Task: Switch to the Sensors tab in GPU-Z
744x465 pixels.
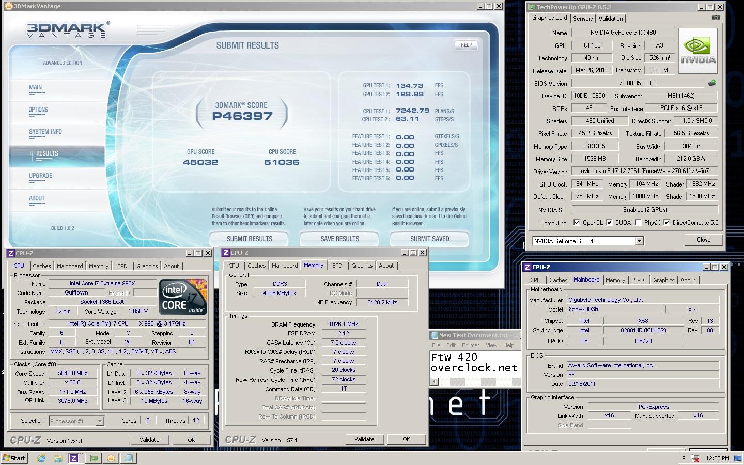Action: tap(583, 18)
